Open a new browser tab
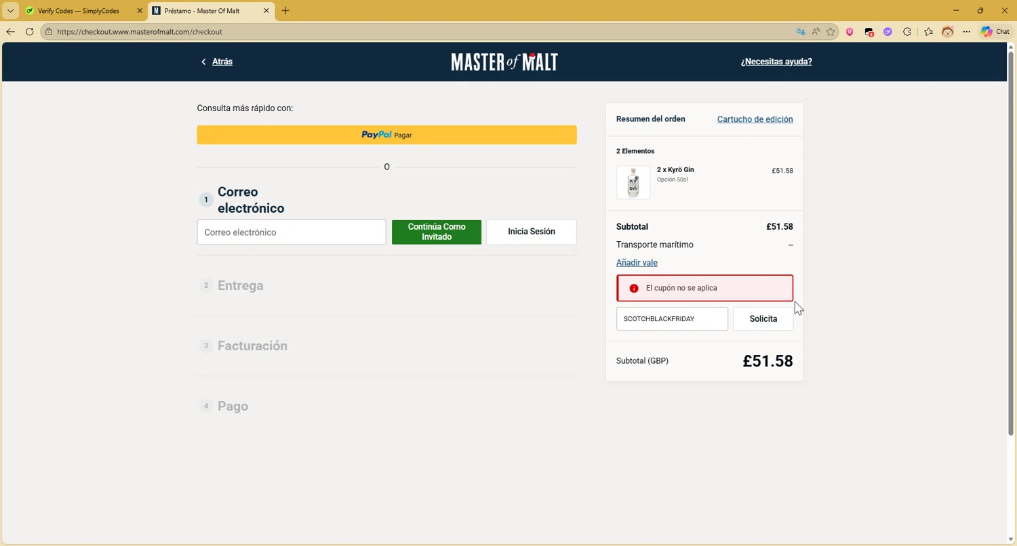Screen dimensions: 1017x546 285,11
